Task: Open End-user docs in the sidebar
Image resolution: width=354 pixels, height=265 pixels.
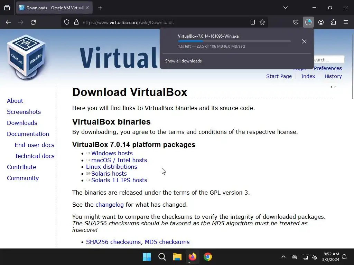Action: [34, 145]
